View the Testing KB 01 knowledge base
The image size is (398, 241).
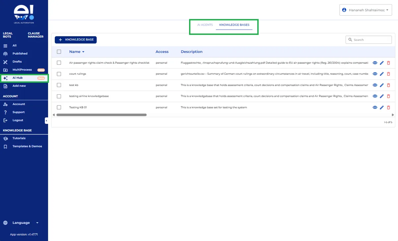click(x=375, y=108)
